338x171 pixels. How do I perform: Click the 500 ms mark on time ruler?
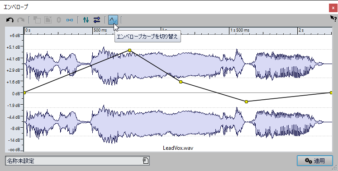point(100,30)
